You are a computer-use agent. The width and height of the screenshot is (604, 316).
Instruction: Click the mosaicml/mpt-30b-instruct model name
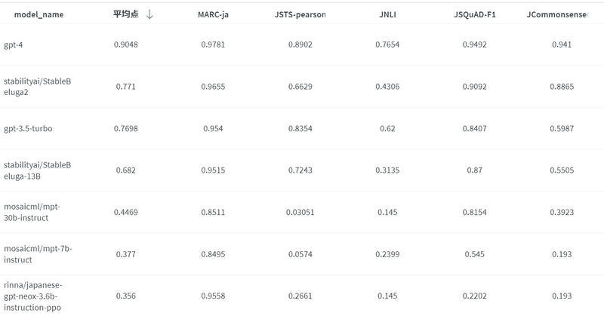[x=37, y=212]
